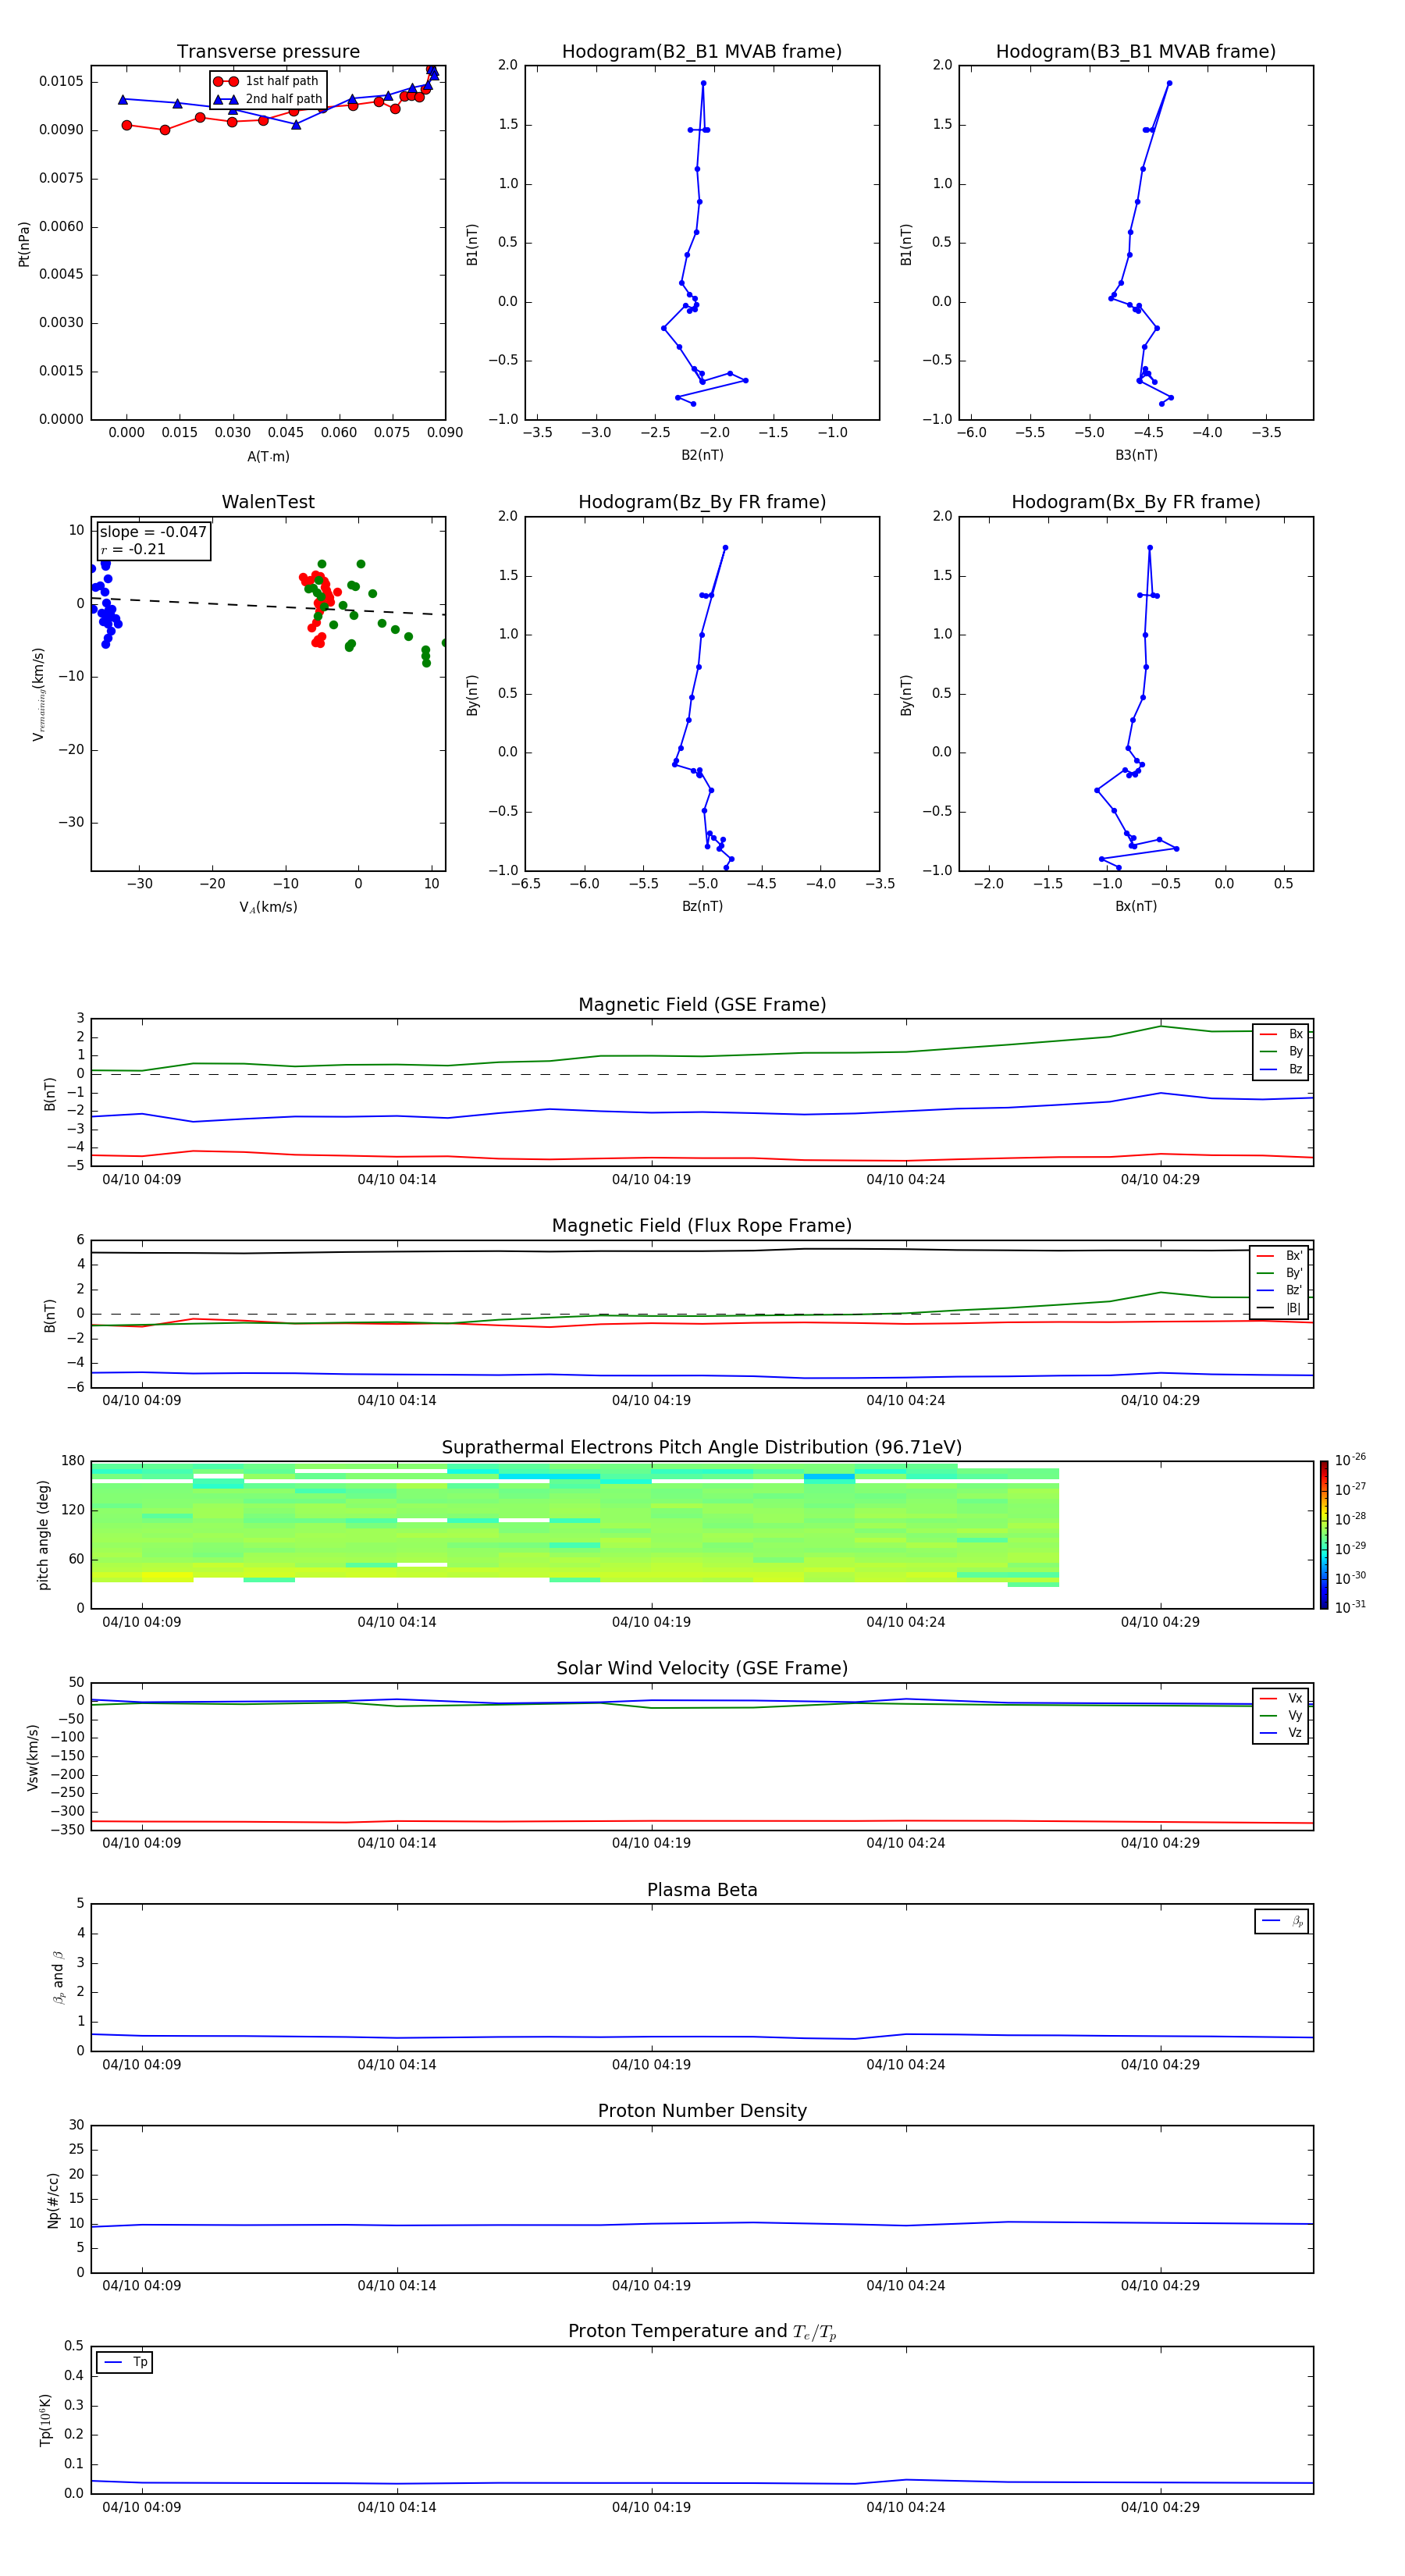Click the pitch angle color scale bar

pyautogui.click(x=1324, y=1535)
